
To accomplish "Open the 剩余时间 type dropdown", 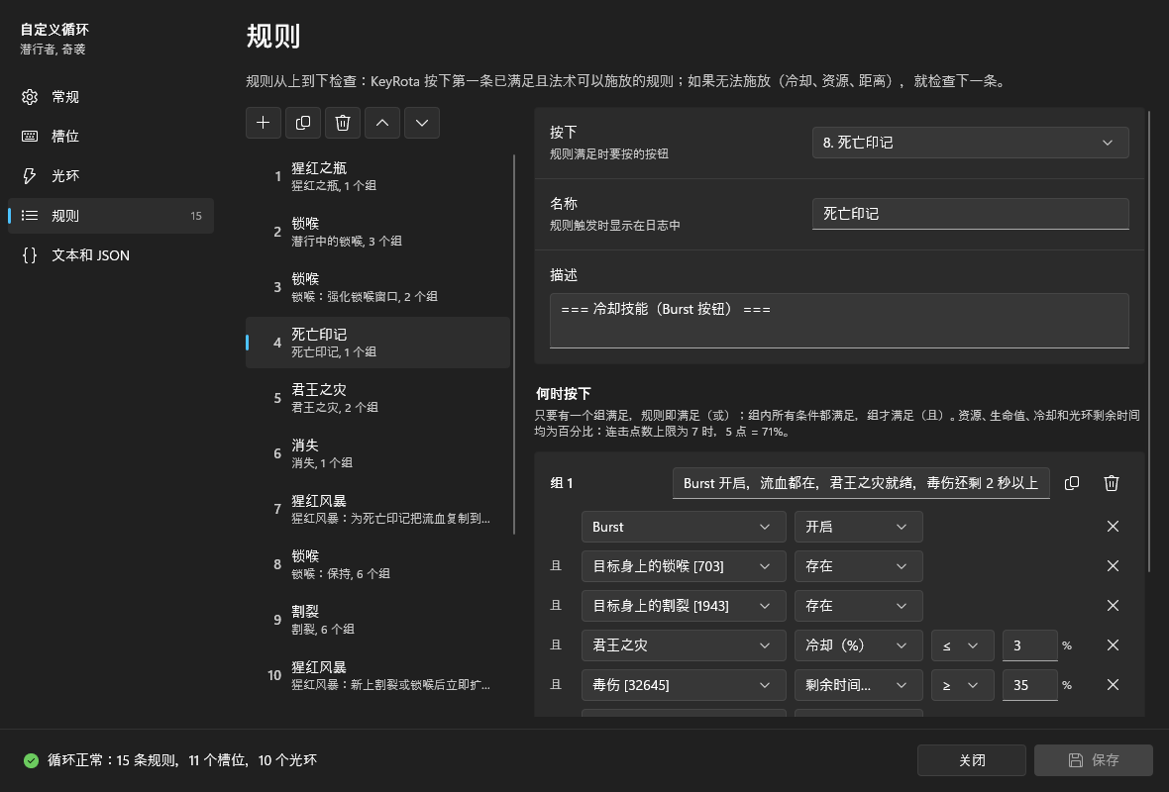I will click(858, 685).
